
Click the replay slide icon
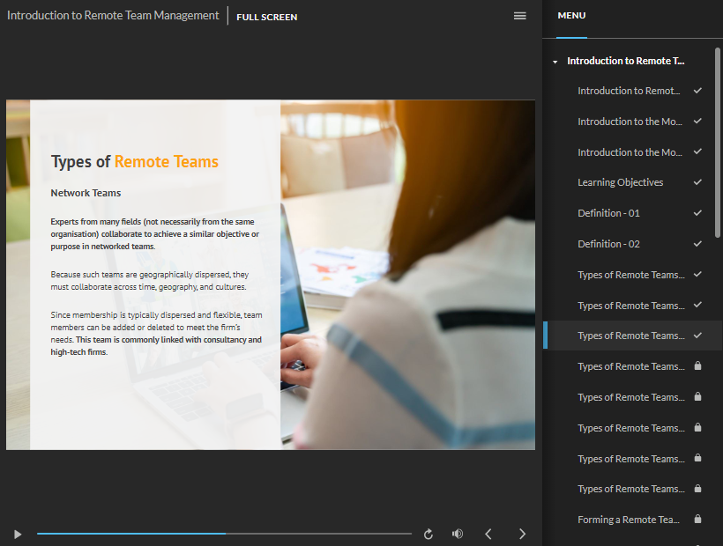[x=429, y=534]
